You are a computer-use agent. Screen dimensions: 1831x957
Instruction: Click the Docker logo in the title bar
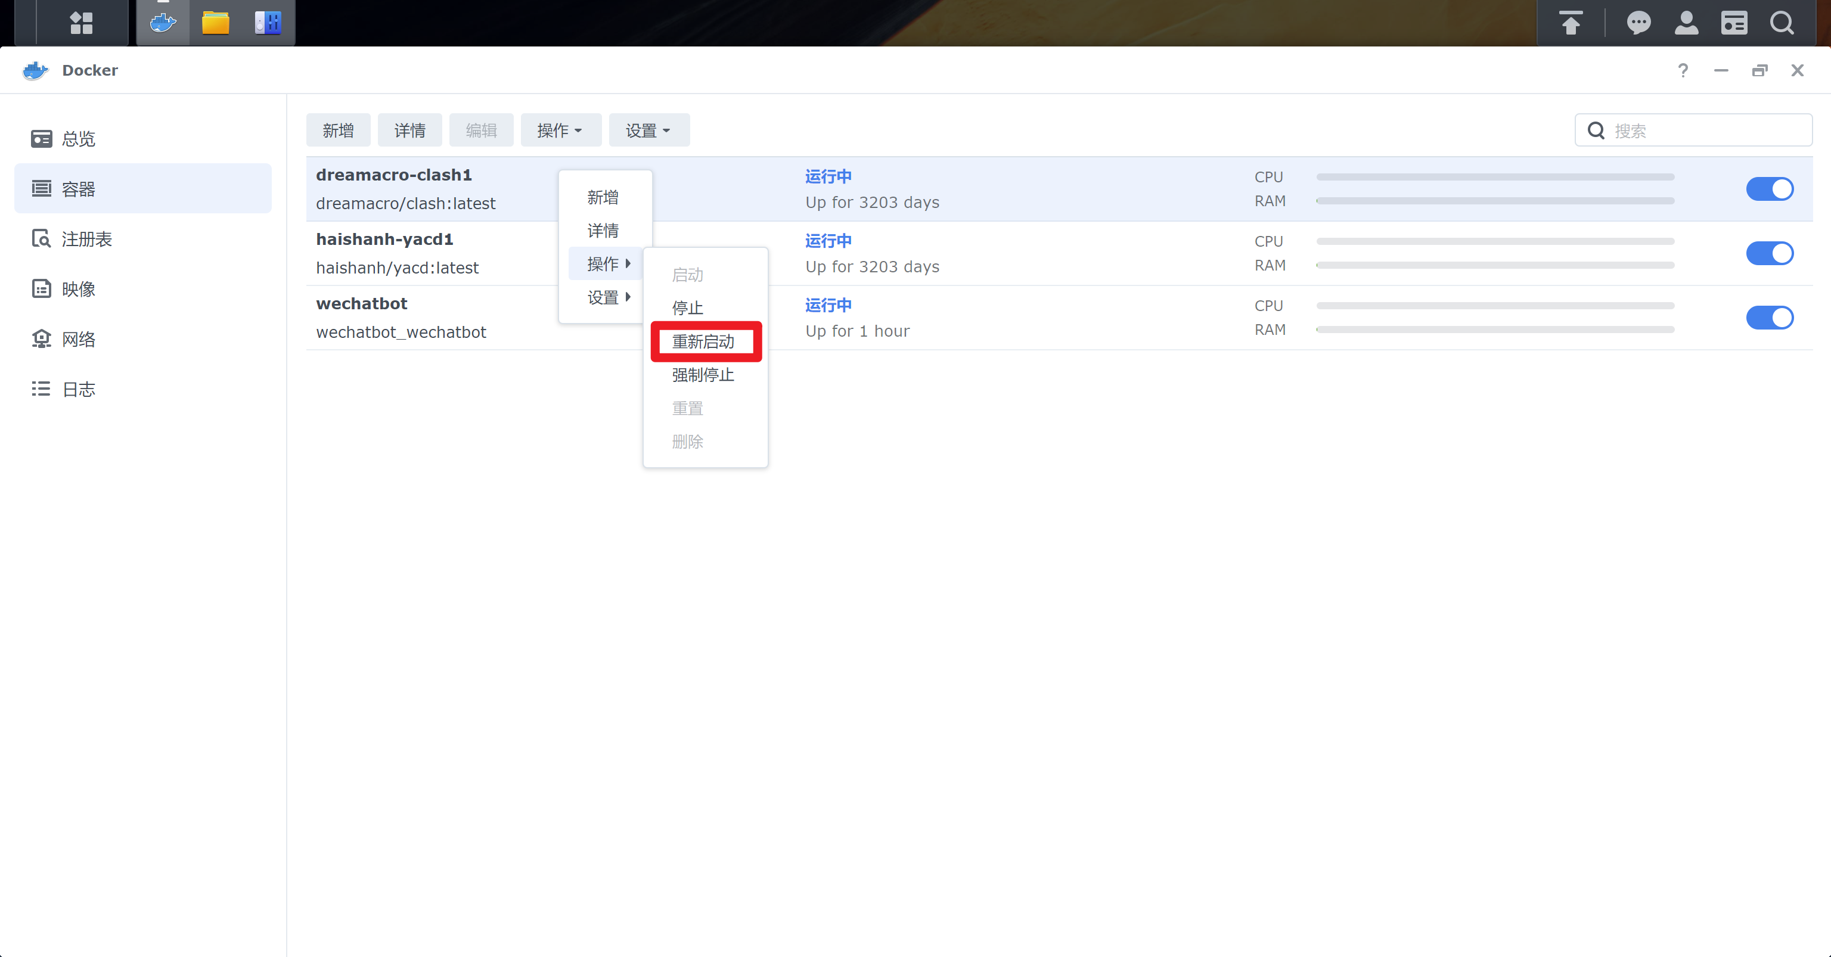pyautogui.click(x=36, y=70)
